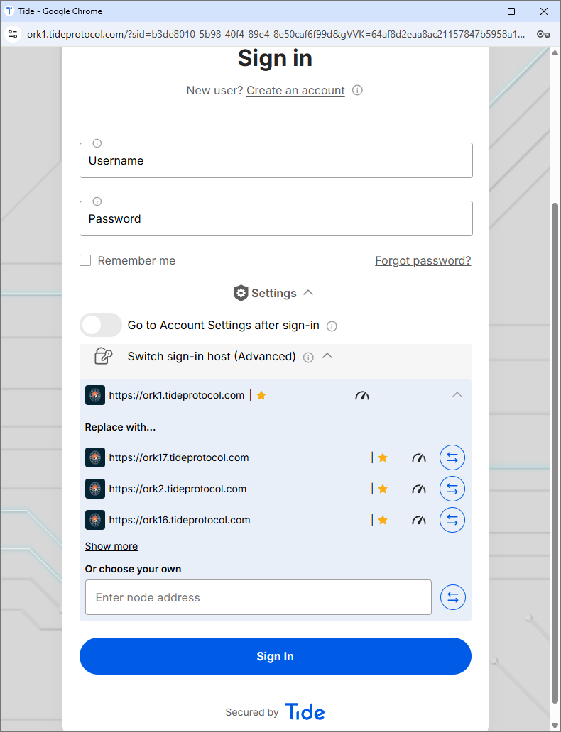Click speed gauge icon for ork1.tideprotocol.com

pyautogui.click(x=362, y=396)
